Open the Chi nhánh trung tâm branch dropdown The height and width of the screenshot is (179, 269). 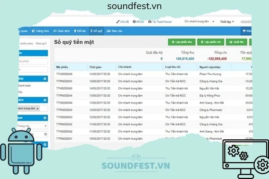pyautogui.click(x=199, y=21)
